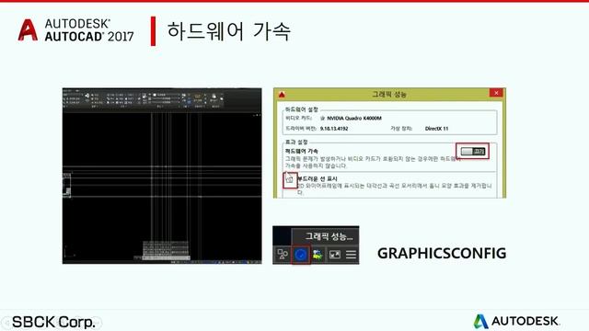
Task: Click the 하드웨어 가속 slide title
Action: tap(229, 30)
